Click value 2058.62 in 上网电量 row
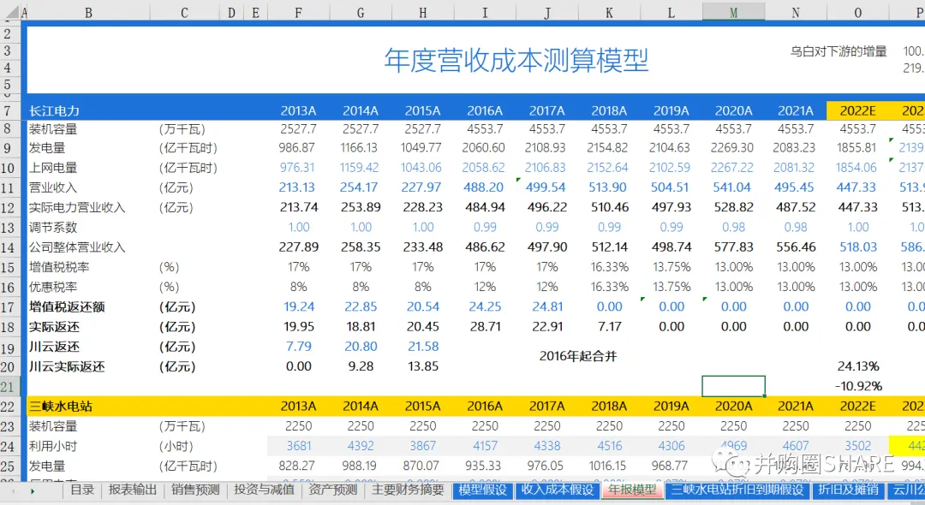This screenshot has width=925, height=505. click(x=484, y=168)
